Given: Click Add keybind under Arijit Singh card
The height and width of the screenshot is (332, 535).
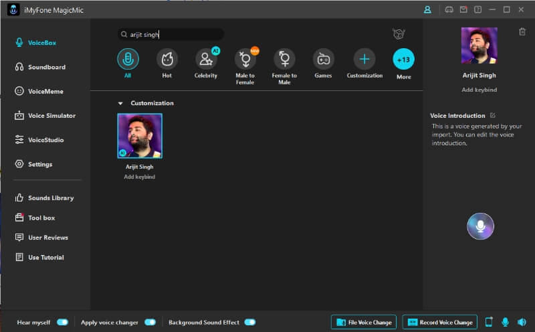Looking at the screenshot, I should point(140,177).
